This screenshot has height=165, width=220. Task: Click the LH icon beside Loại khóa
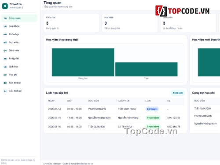[5, 26]
